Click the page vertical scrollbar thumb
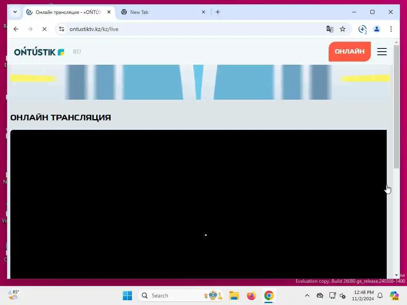The height and width of the screenshot is (305, 407). point(396,106)
